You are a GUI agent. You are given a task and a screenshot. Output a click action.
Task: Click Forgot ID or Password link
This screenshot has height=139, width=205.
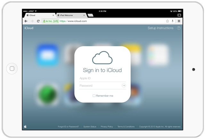68,126
